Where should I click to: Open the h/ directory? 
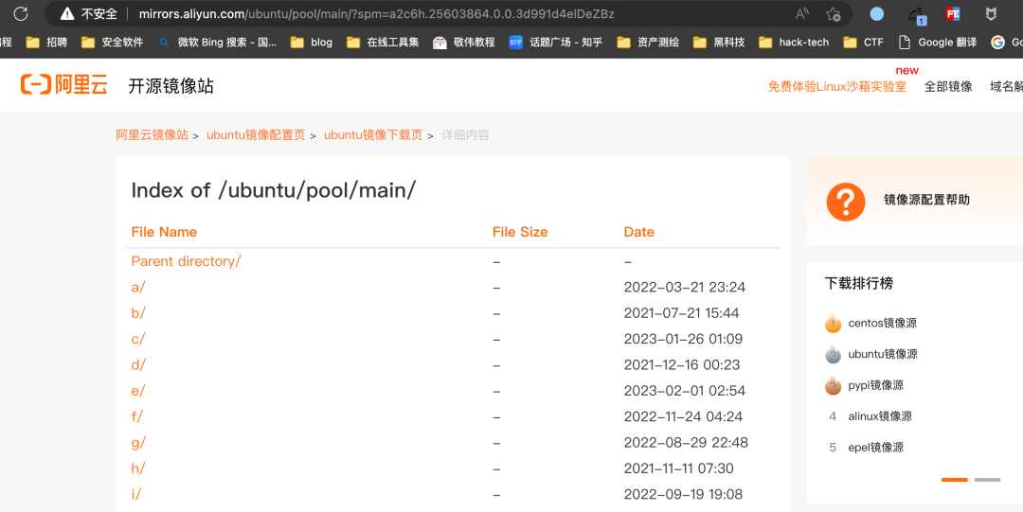(138, 468)
